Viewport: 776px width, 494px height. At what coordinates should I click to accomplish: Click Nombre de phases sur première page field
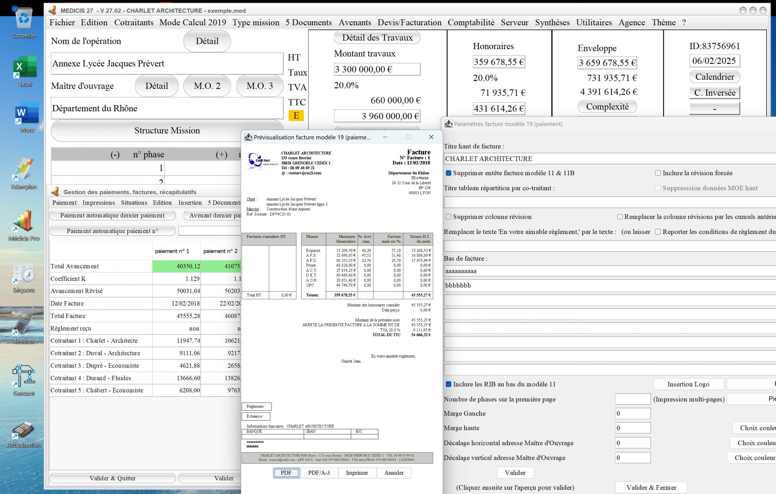point(633,399)
